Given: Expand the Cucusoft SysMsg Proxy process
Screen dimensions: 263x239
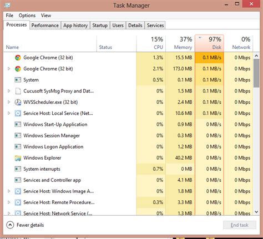Looking at the screenshot, I should (9, 91).
